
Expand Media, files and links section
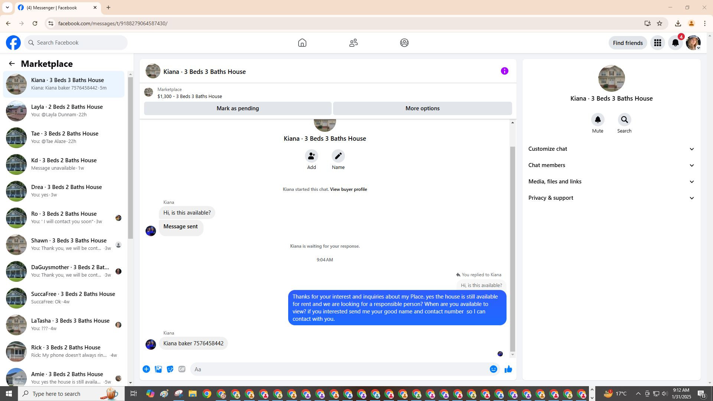[x=611, y=182]
